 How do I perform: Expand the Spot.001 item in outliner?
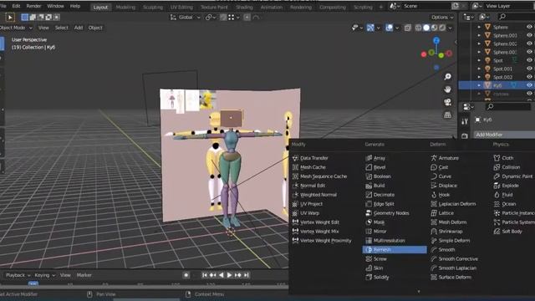(479, 69)
